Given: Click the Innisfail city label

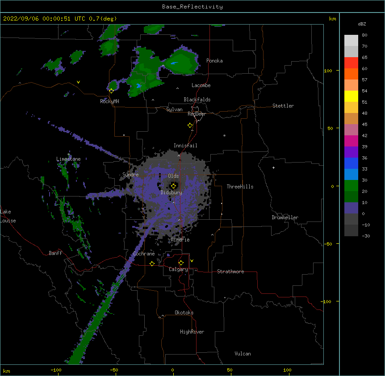Looking at the screenshot, I should point(185,146).
